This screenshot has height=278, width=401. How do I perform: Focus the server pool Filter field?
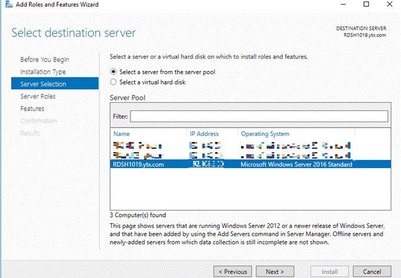(x=259, y=116)
